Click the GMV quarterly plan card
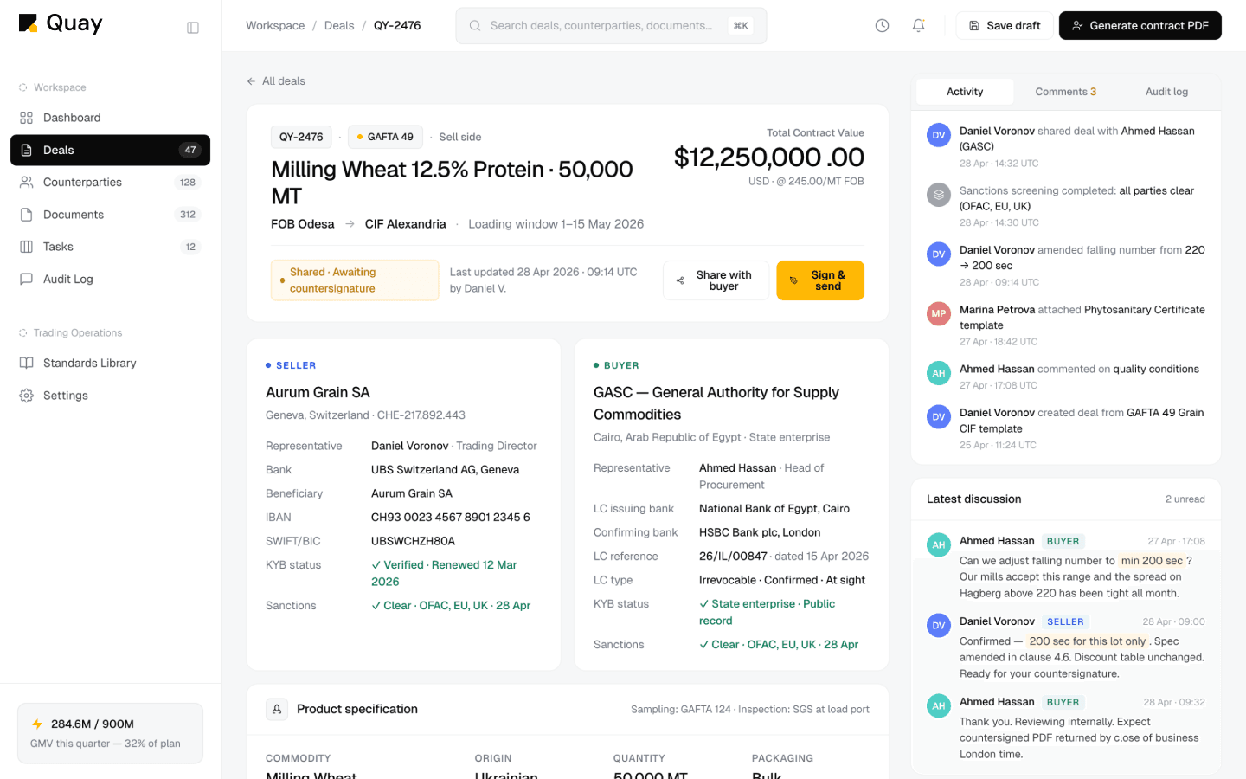Image resolution: width=1246 pixels, height=779 pixels. tap(110, 733)
